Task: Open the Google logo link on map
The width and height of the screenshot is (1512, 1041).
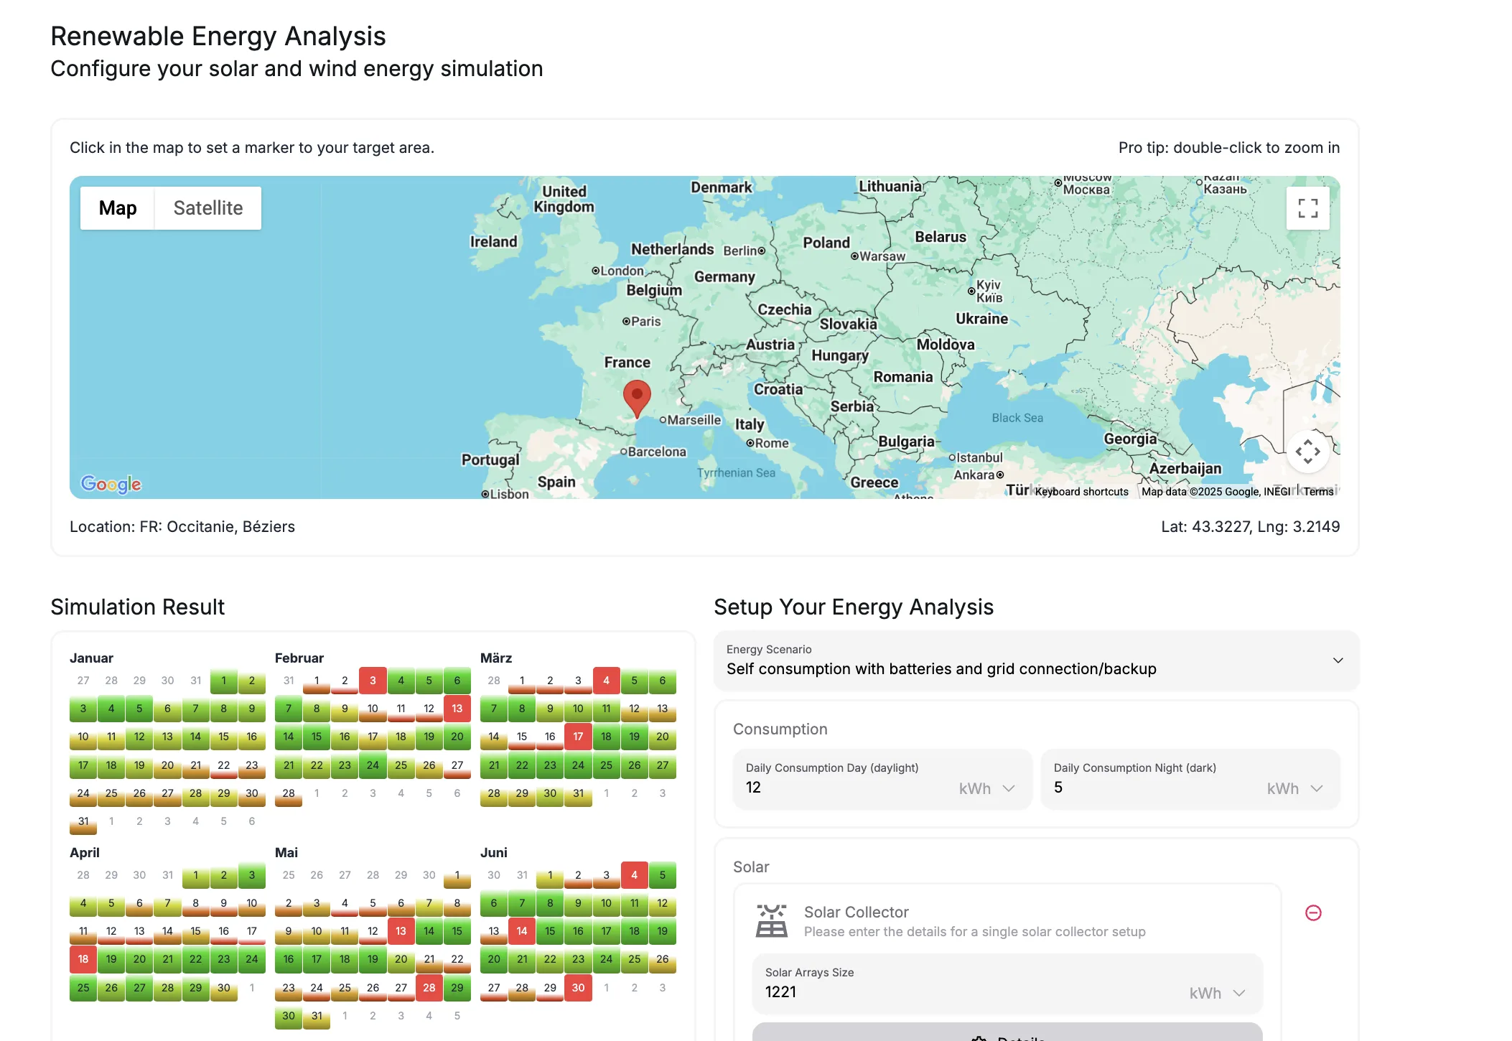Action: coord(111,484)
